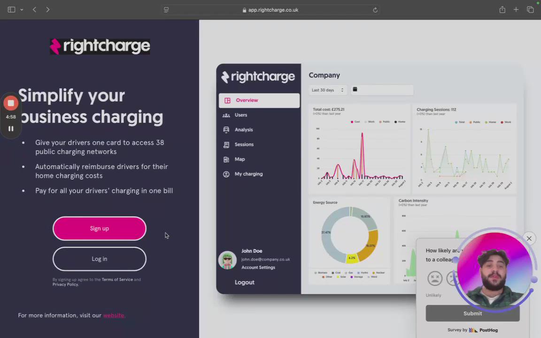Stop the screen recording with red button
Image resolution: width=541 pixels, height=338 pixels.
pos(11,103)
